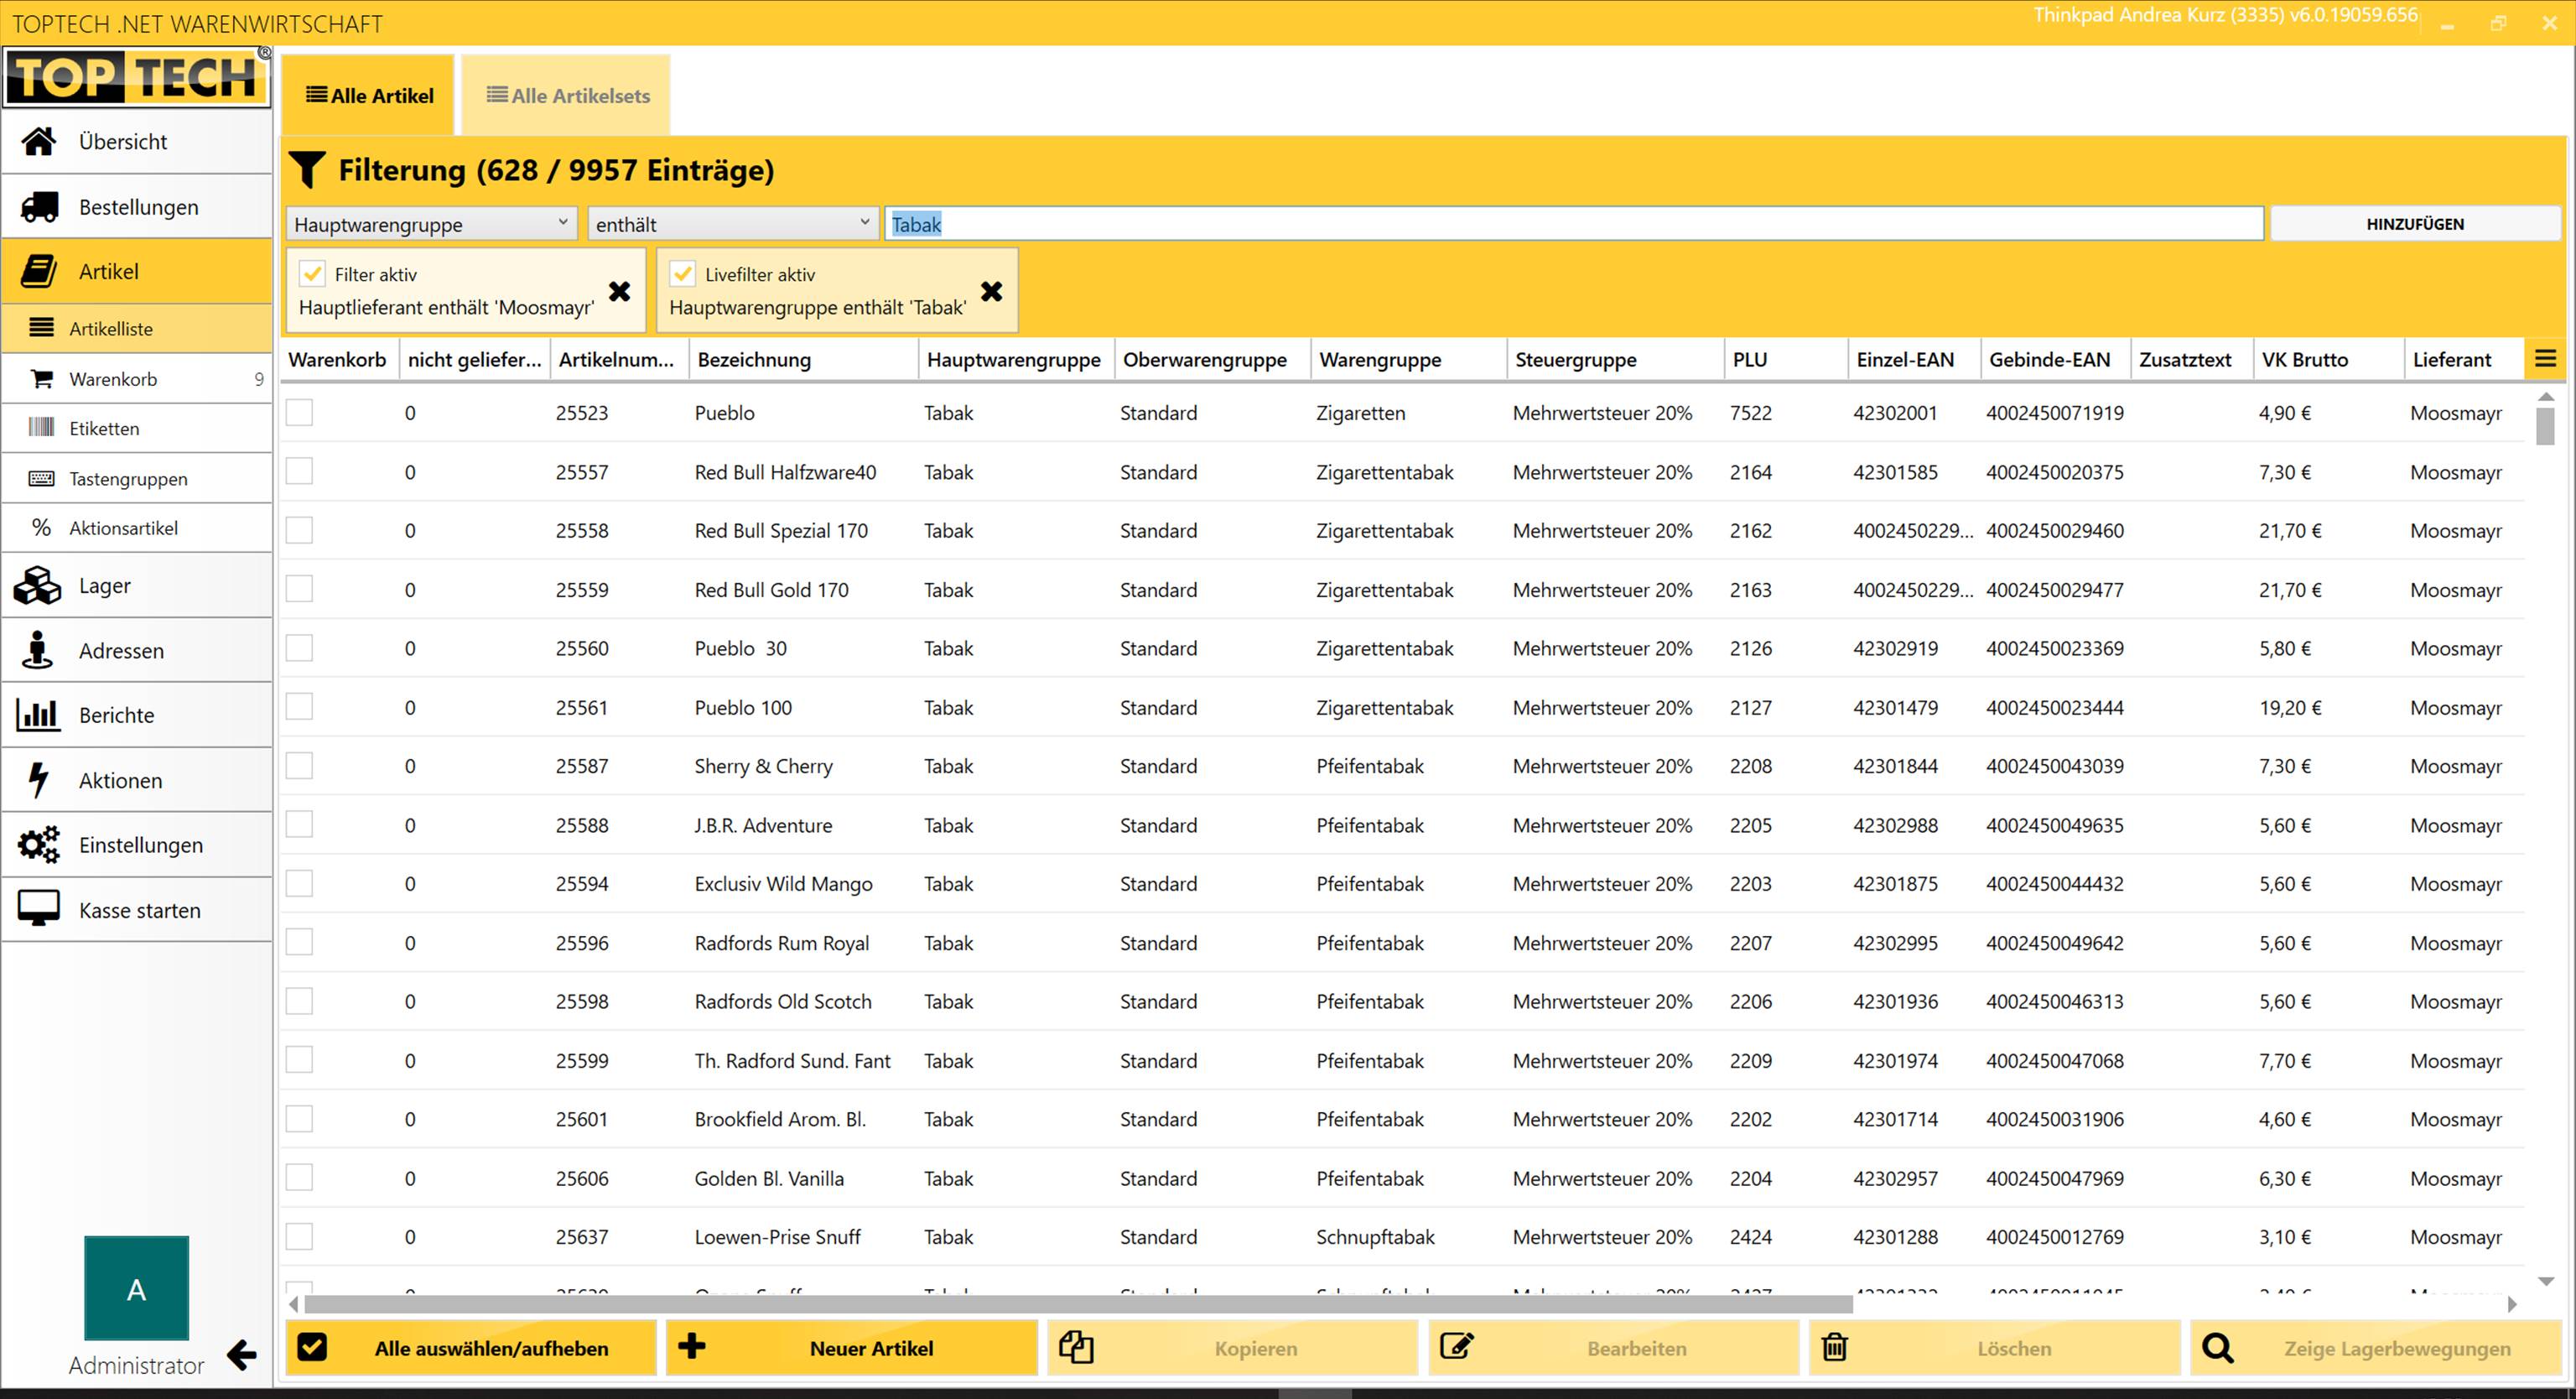Click the scroll down arrow of table
This screenshot has height=1399, width=2576.
coord(2546,1281)
